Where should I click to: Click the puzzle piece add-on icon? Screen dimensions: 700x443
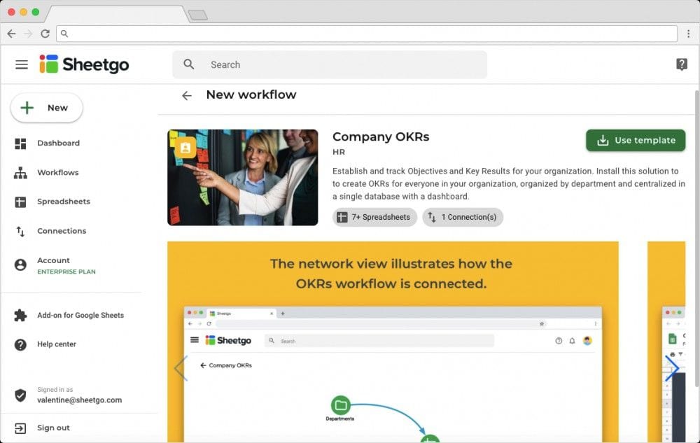20,315
